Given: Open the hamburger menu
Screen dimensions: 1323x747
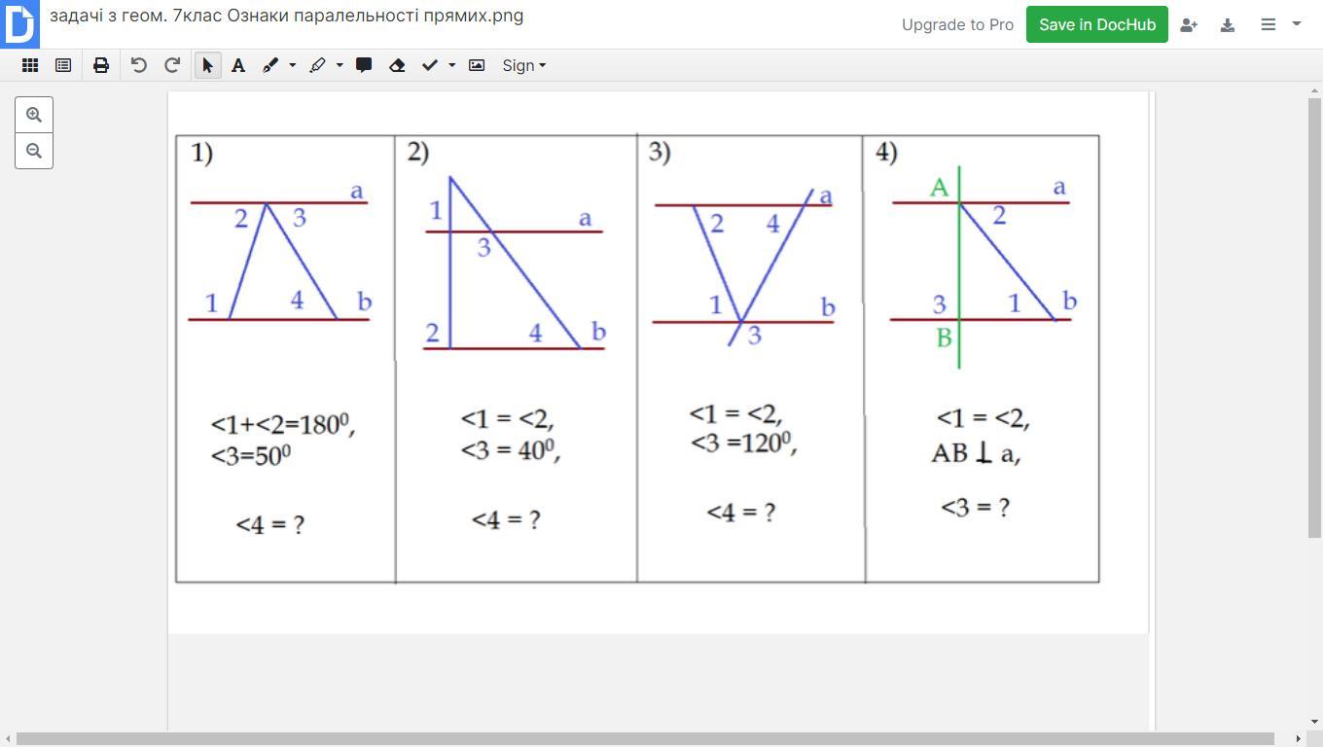Looking at the screenshot, I should tap(1269, 24).
